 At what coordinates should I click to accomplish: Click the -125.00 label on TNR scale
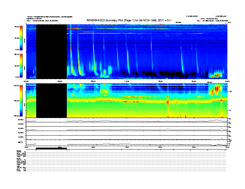click(16, 86)
